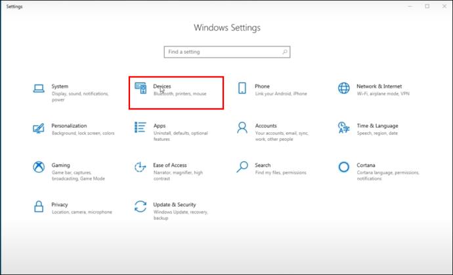This screenshot has width=453, height=275.
Task: Click the Accounts person icon
Action: (x=242, y=128)
